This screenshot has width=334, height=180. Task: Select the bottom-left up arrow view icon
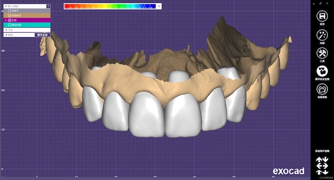319,172
